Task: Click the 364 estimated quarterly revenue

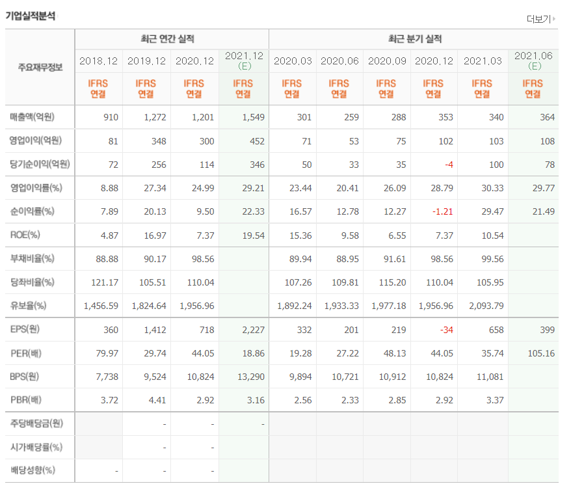Action: (x=548, y=117)
